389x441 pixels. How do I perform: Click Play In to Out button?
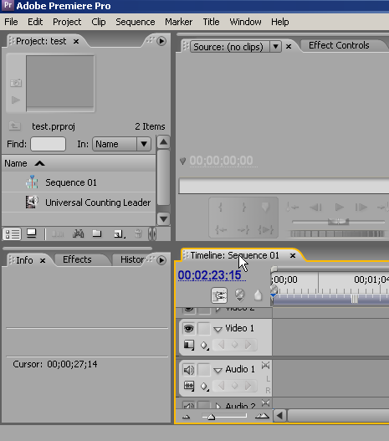[x=266, y=230]
